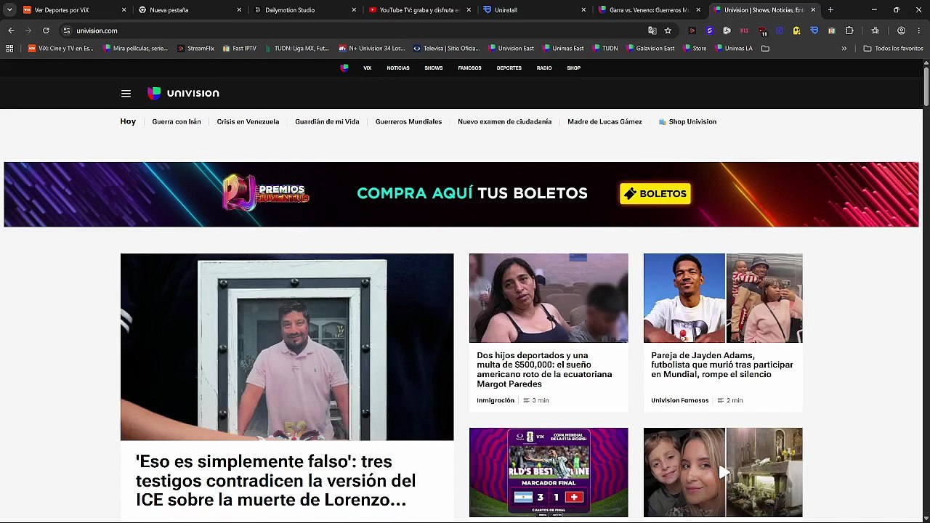Open DEPORTES in the top menu
The image size is (930, 523).
509,68
